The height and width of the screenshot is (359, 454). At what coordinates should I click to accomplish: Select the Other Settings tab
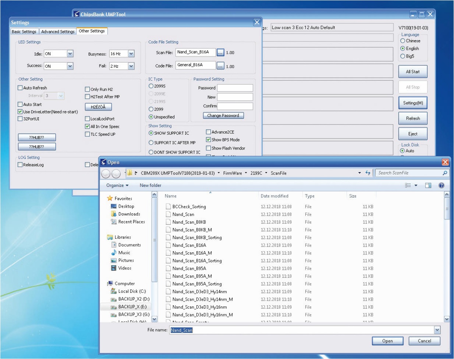(92, 31)
